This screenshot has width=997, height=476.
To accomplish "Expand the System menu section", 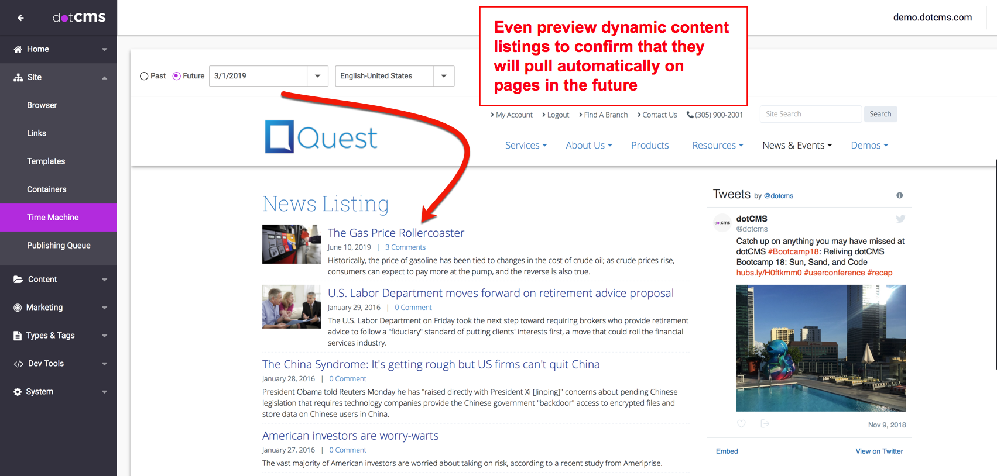I will click(x=104, y=392).
